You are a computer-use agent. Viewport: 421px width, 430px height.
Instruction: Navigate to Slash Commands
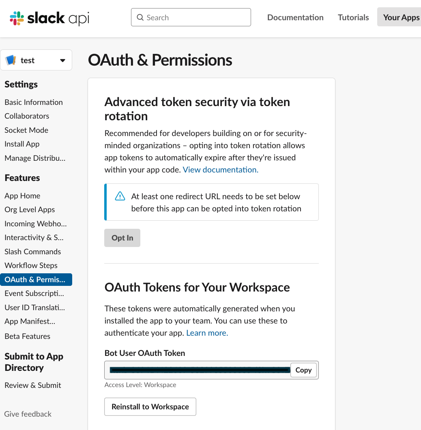pyautogui.click(x=33, y=251)
